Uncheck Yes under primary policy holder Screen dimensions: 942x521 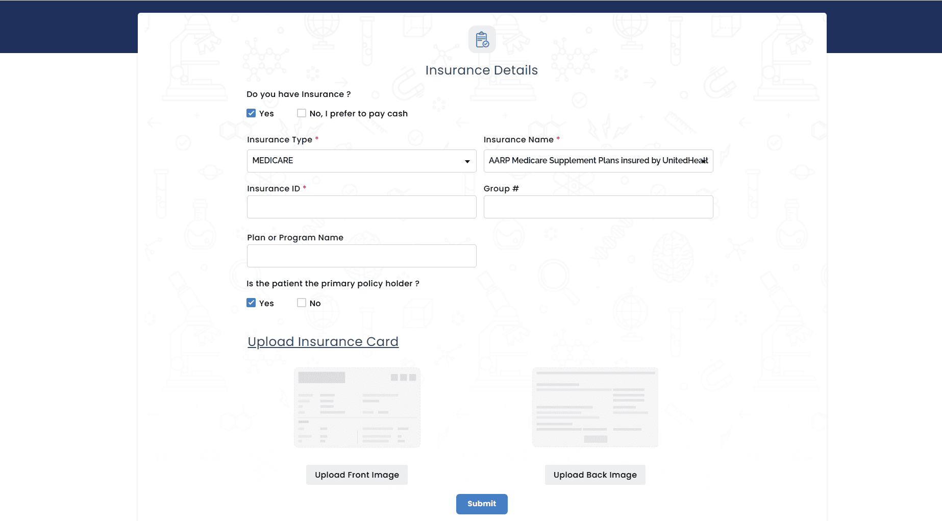(251, 303)
